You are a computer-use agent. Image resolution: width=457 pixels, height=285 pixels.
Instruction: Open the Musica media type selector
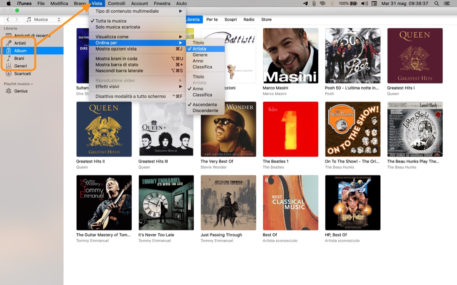click(43, 20)
